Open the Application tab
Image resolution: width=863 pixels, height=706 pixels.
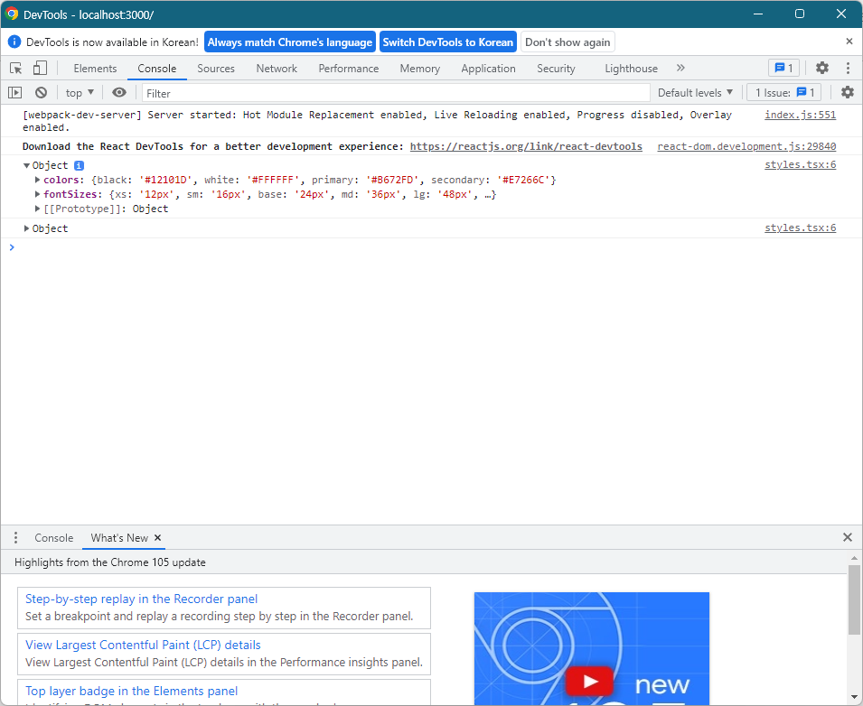click(x=488, y=69)
